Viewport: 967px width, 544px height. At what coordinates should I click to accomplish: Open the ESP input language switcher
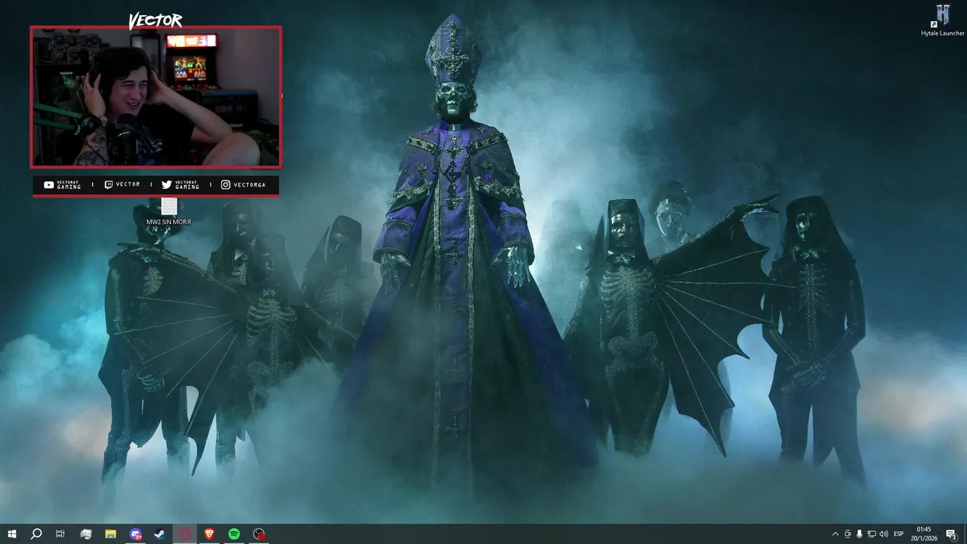coord(899,534)
